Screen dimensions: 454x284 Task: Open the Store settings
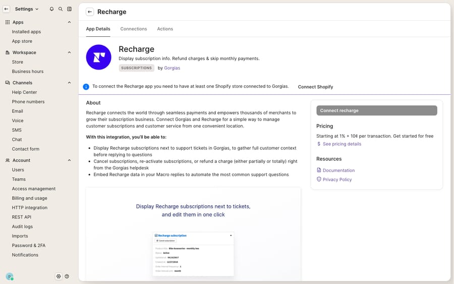(17, 62)
